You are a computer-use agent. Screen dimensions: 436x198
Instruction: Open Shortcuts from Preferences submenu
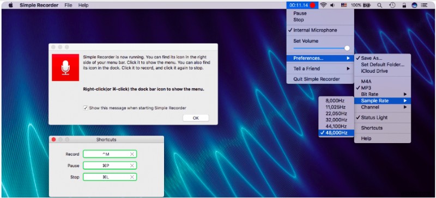383,128
